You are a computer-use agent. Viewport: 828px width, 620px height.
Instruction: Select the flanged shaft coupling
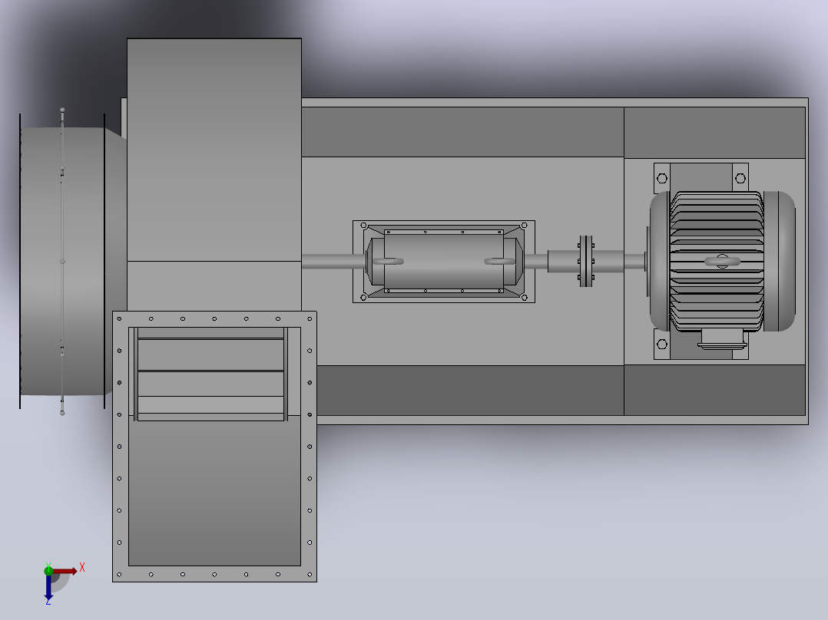[x=586, y=261]
